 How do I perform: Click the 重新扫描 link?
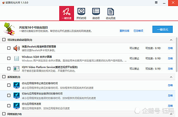click(124, 31)
